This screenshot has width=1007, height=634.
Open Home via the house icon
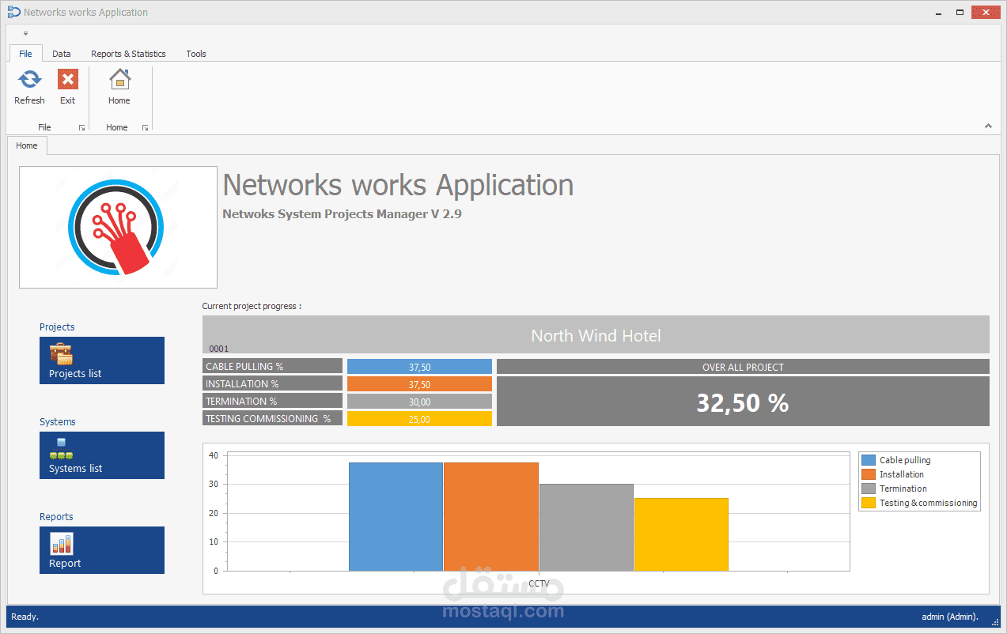[119, 80]
